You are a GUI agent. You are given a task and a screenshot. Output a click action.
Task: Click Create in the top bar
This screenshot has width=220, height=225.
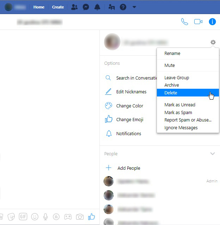coord(58,7)
